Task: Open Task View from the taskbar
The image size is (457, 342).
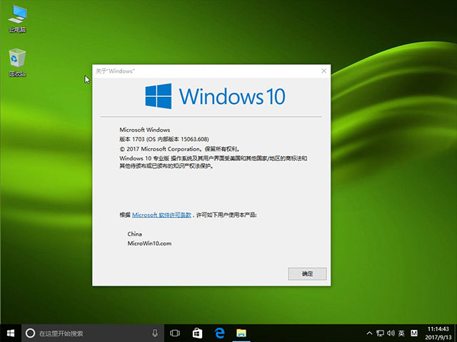Action: click(175, 333)
